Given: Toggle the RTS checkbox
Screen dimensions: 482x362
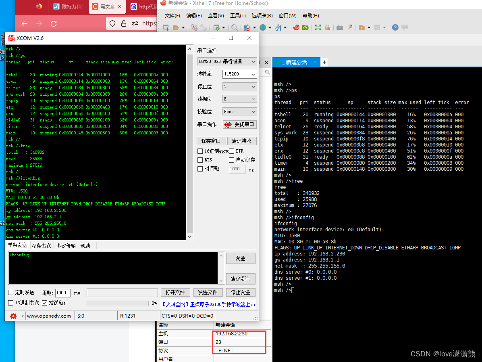Looking at the screenshot, I should point(200,160).
